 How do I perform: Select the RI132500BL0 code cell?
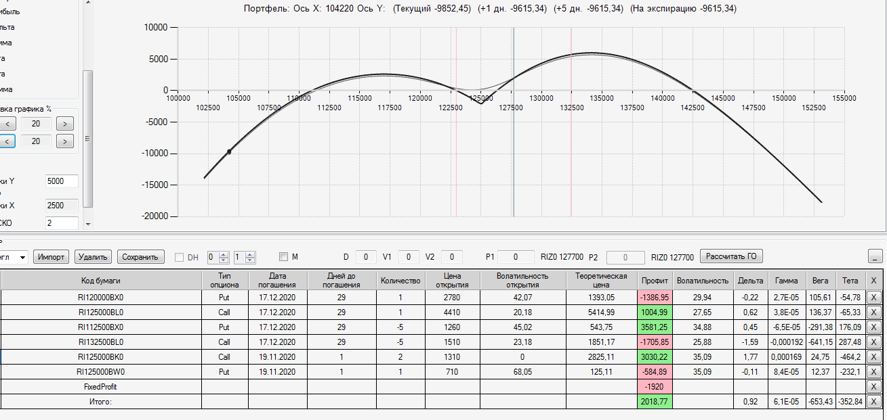pos(101,342)
